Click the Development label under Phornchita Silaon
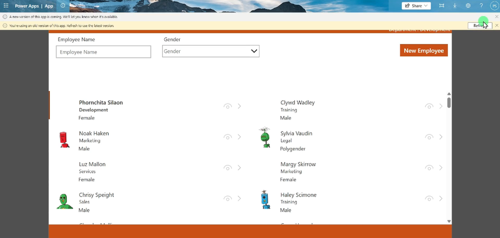The height and width of the screenshot is (238, 500). [93, 110]
